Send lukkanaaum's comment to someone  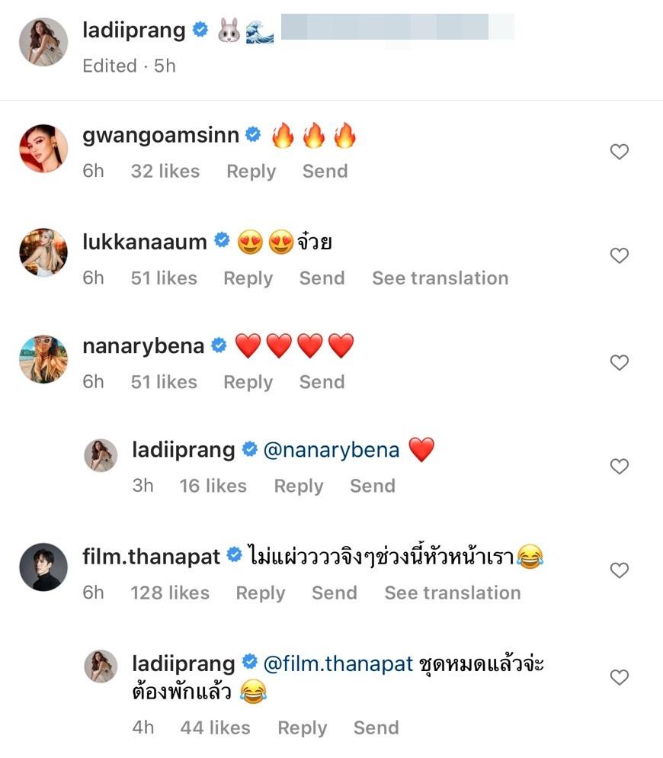click(322, 278)
